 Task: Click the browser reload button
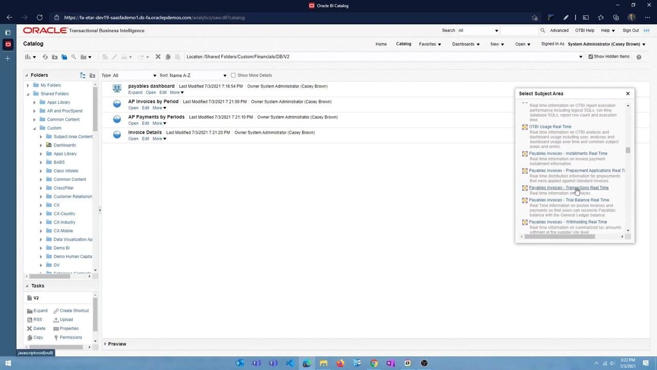pyautogui.click(x=40, y=17)
